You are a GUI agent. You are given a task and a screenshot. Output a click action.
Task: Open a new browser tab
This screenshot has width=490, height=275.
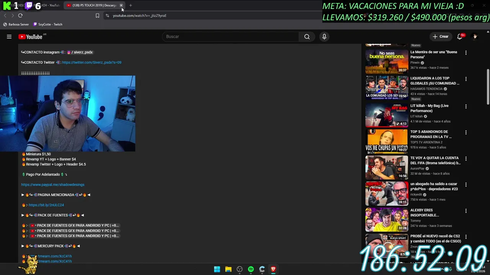tap(131, 5)
